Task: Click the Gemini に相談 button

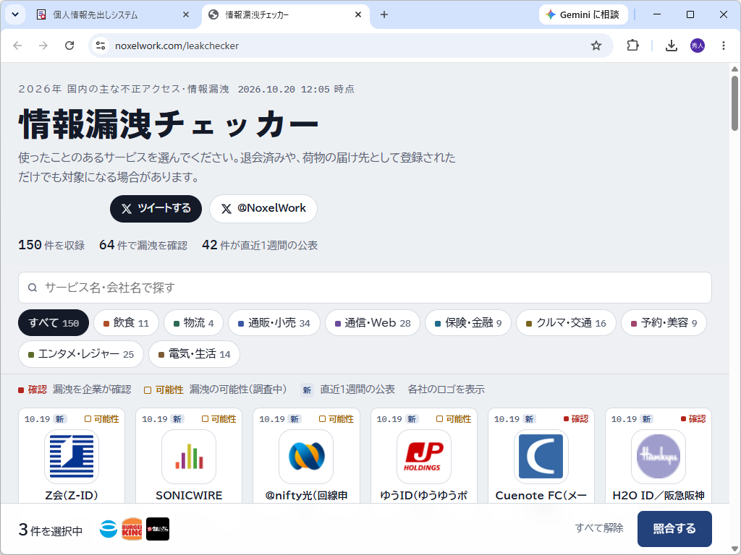Action: [583, 14]
